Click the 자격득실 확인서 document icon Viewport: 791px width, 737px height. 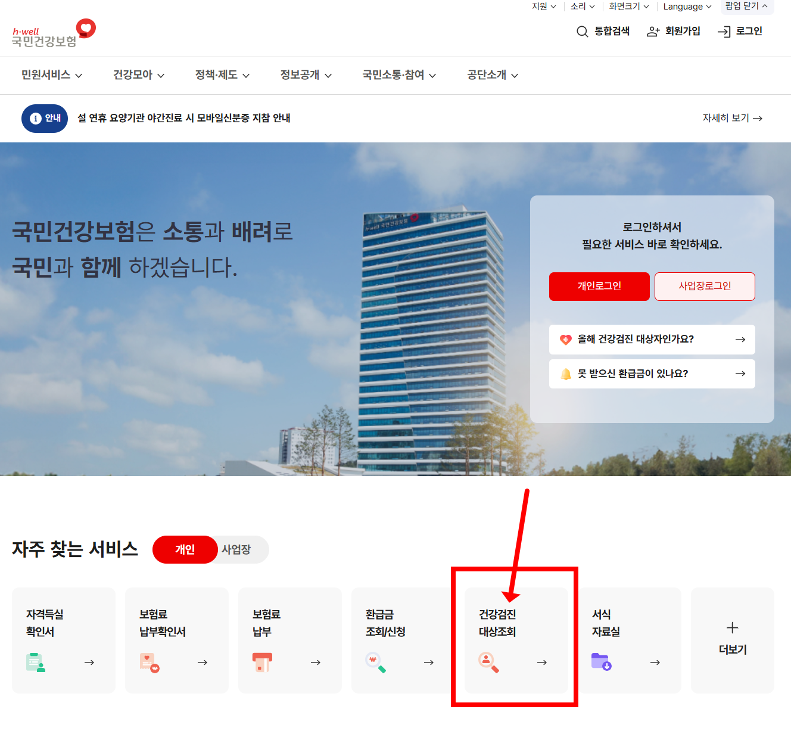point(36,663)
